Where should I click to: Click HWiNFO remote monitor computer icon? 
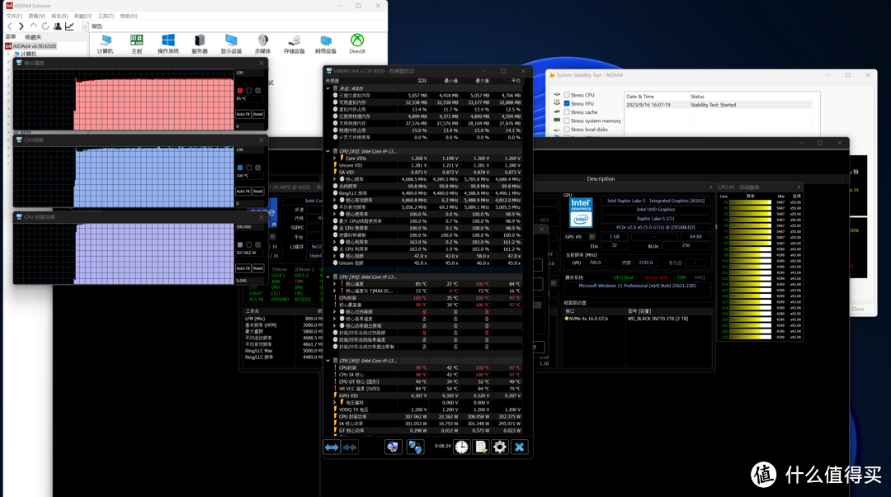(x=393, y=447)
